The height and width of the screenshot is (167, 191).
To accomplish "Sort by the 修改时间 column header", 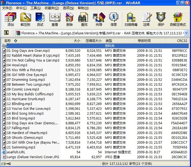I will (150, 41).
